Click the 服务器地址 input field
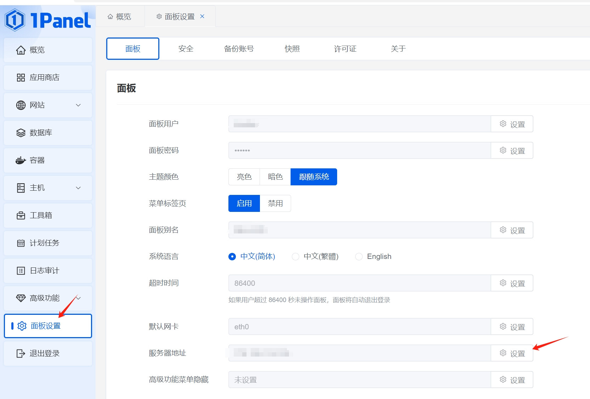Viewport: 590px width, 399px height. (359, 353)
